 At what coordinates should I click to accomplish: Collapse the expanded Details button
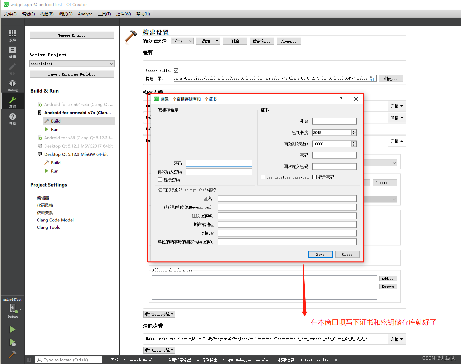(x=397, y=141)
